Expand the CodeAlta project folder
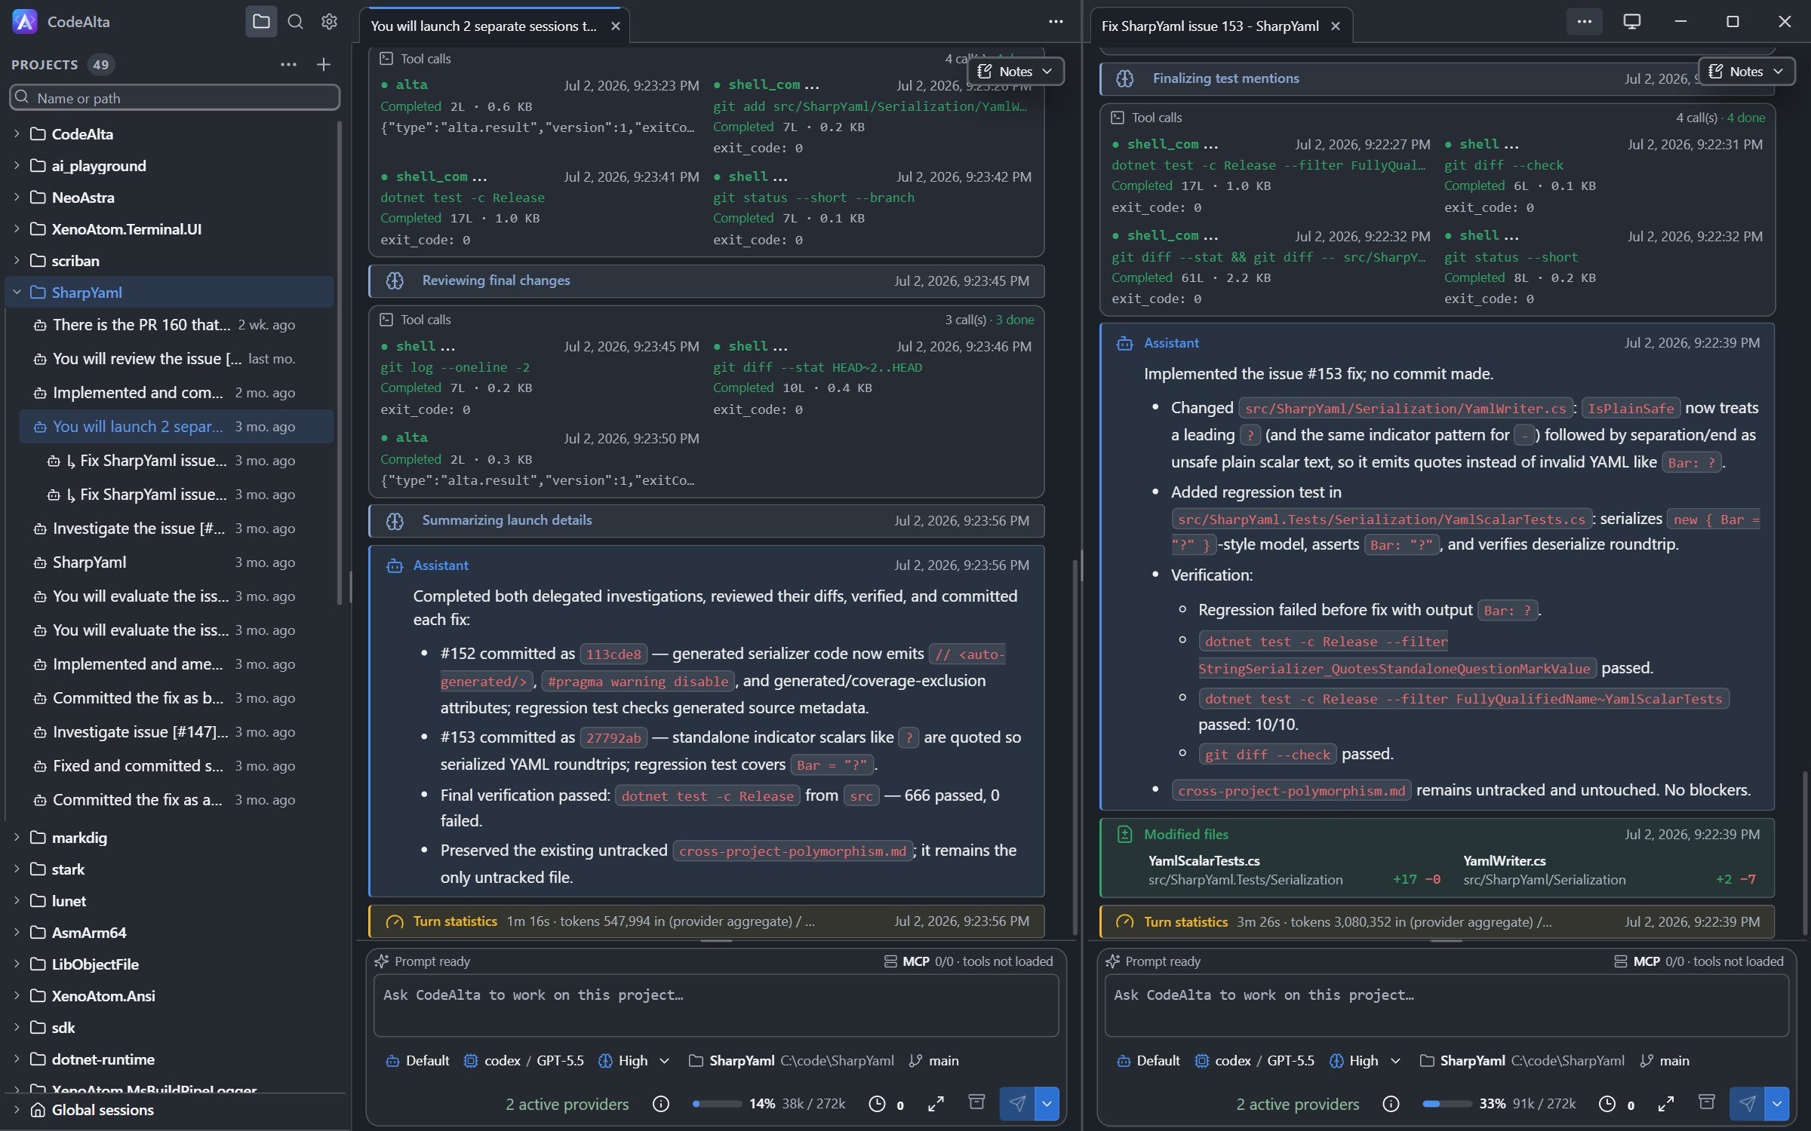This screenshot has height=1131, width=1811. coord(17,134)
